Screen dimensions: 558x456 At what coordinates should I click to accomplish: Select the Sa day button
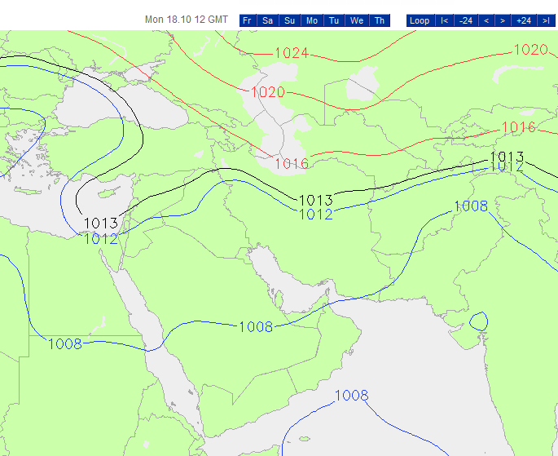[x=268, y=20]
